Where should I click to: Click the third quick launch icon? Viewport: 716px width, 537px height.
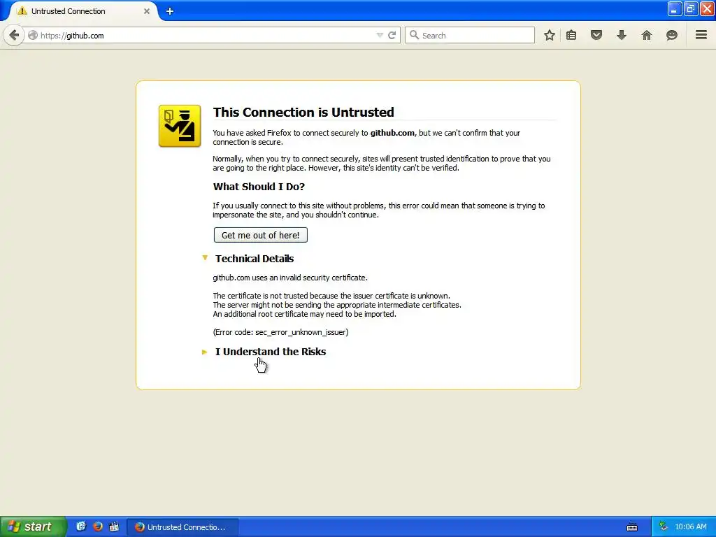[114, 527]
